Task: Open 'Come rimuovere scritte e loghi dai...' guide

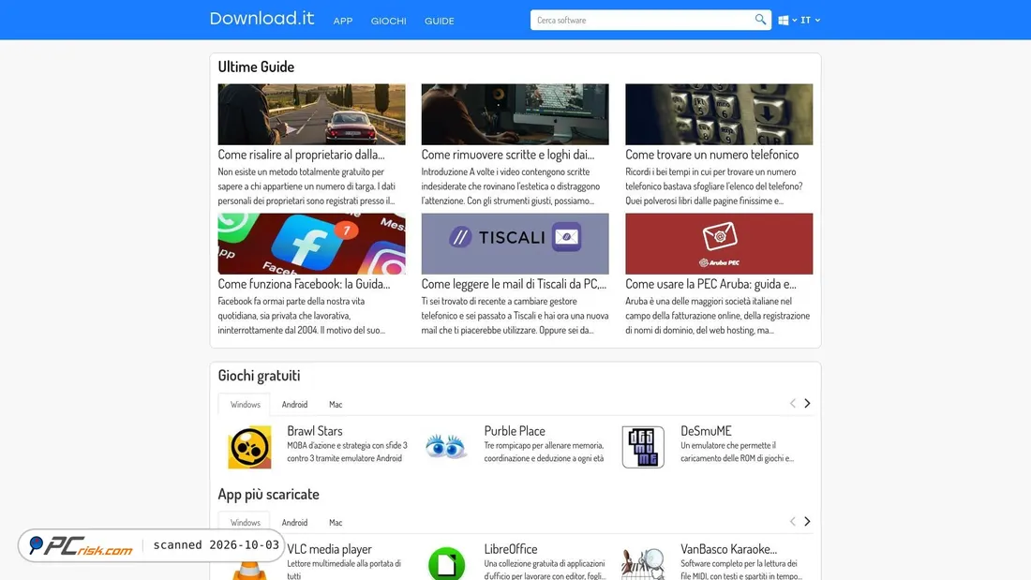Action: pos(508,155)
